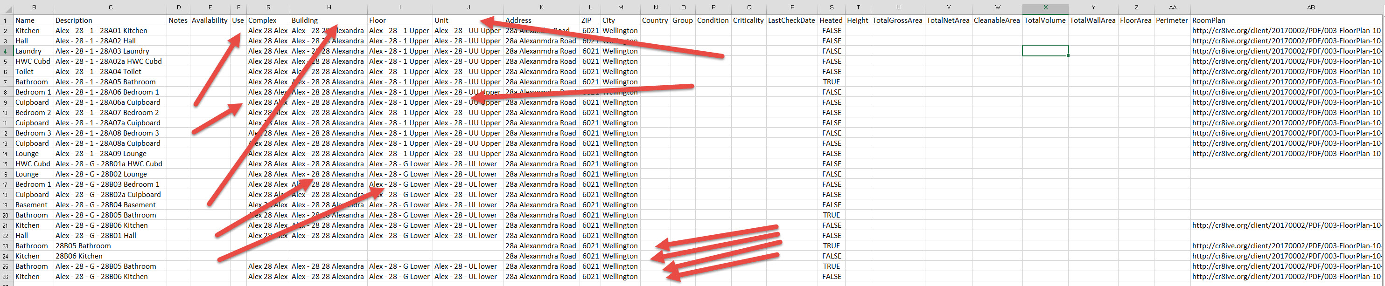Click the "Heated" header cell
The image size is (1385, 286).
[x=831, y=20]
